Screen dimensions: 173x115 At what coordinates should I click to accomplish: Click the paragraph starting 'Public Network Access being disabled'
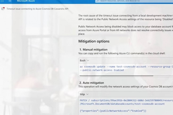pos(126,30)
